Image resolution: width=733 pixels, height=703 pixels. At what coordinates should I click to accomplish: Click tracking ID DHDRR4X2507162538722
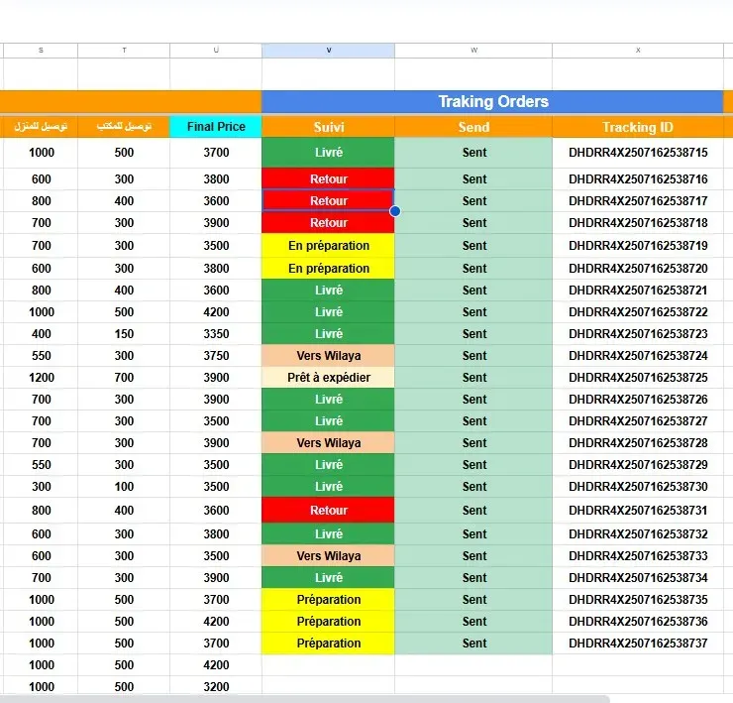coord(638,312)
